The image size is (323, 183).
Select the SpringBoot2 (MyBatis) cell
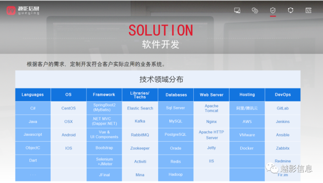pos(104,107)
